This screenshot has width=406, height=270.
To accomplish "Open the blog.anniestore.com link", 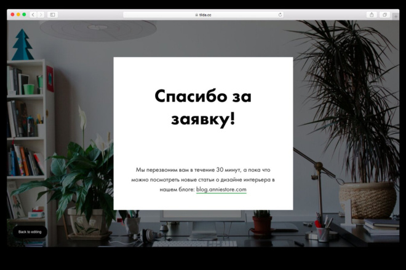I will (x=221, y=190).
